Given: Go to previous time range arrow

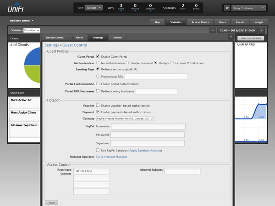Looking at the screenshot, I should tap(213, 30).
